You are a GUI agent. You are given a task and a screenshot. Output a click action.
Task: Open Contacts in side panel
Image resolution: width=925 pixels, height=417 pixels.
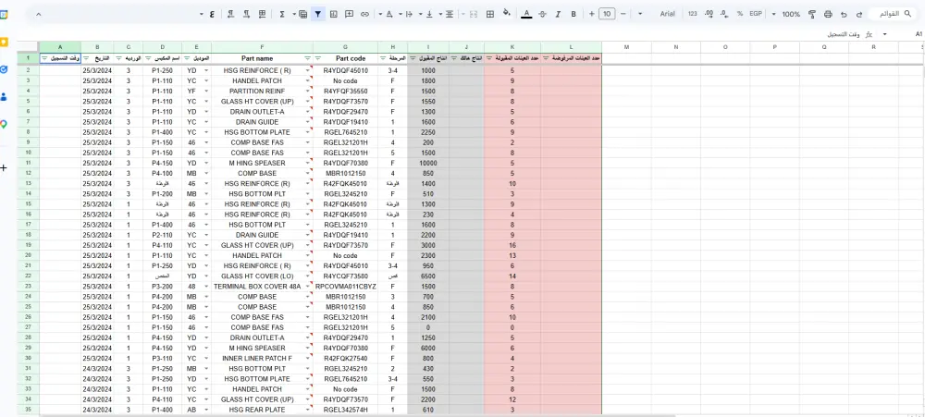[4, 97]
